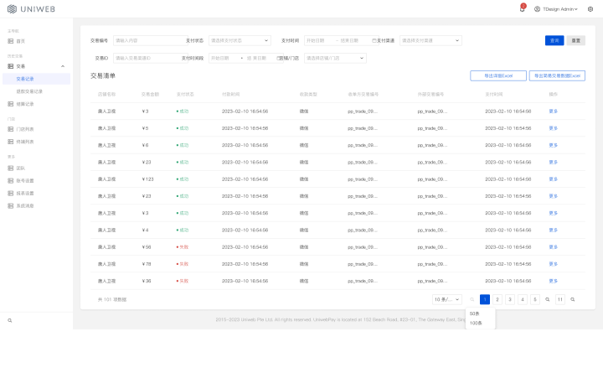The width and height of the screenshot is (603, 378).
Task: Focus the 交易ID input field
Action: coord(151,58)
